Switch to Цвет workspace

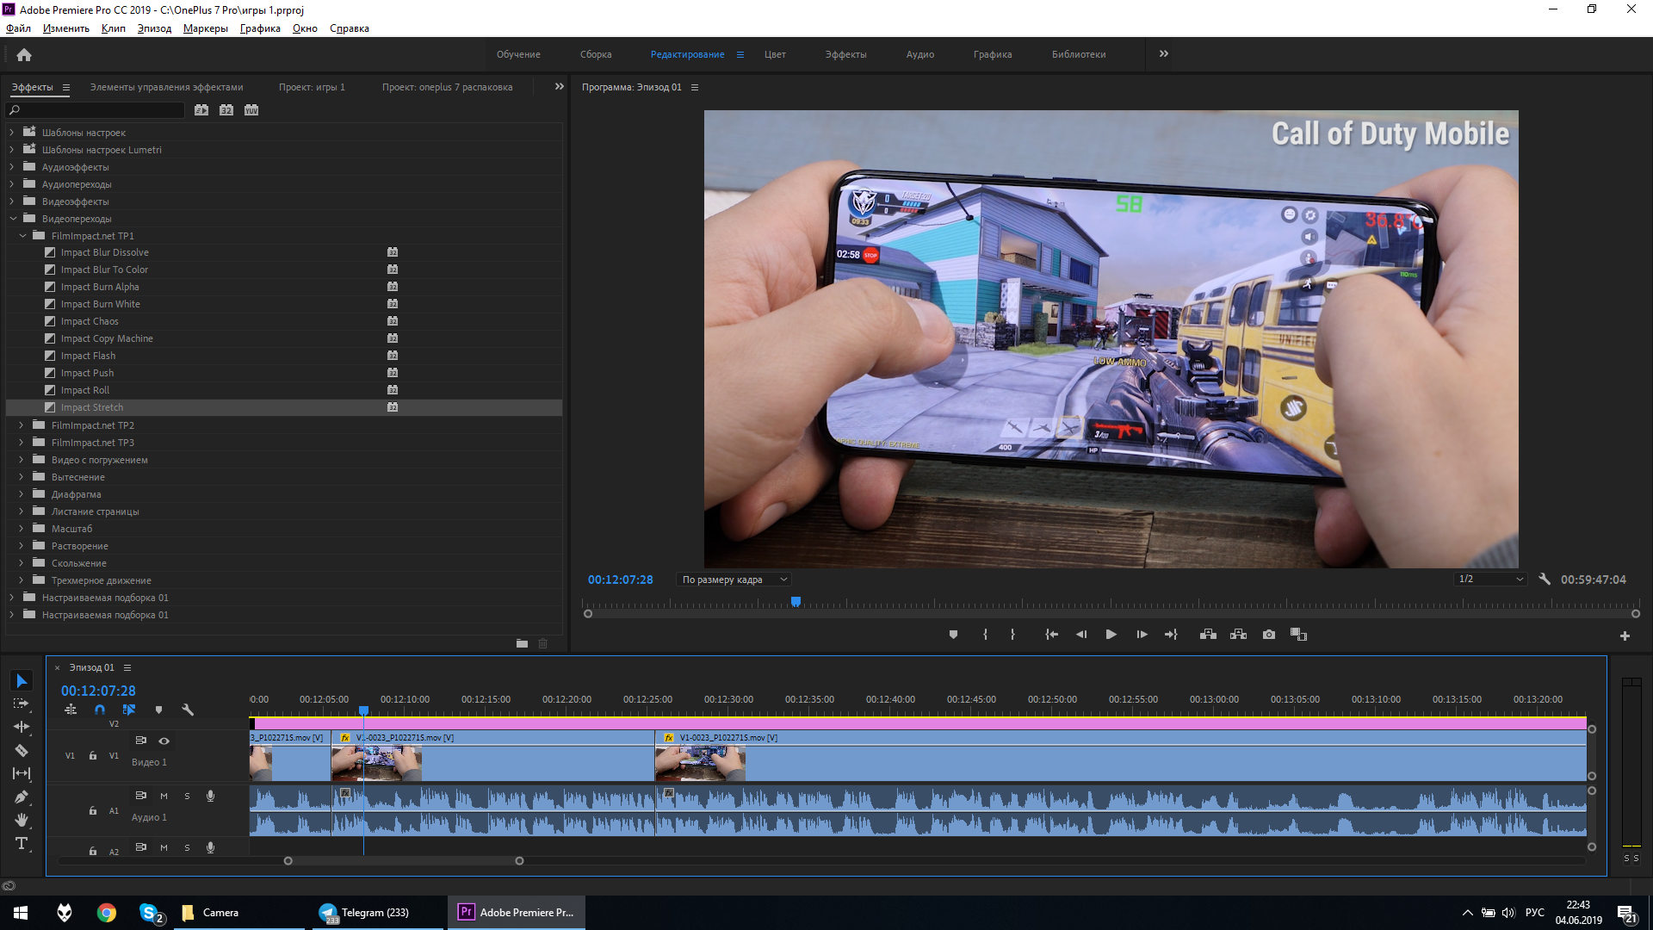pyautogui.click(x=775, y=54)
